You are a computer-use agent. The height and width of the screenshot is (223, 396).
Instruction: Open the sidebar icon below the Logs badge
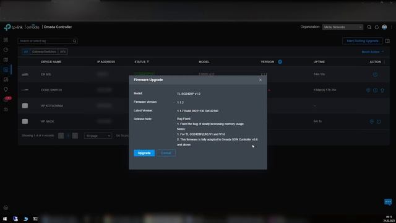click(x=6, y=110)
